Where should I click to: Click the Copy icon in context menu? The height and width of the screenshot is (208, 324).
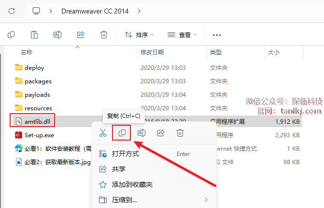coord(122,133)
